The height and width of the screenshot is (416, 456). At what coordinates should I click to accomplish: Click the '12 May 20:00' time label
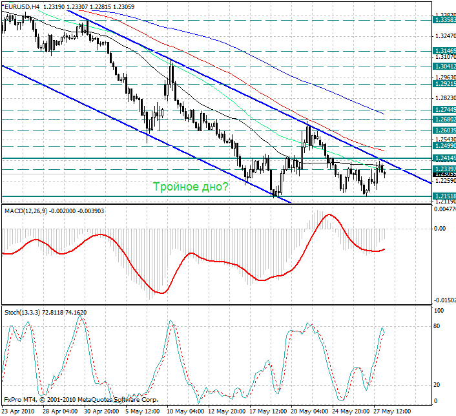(227, 411)
